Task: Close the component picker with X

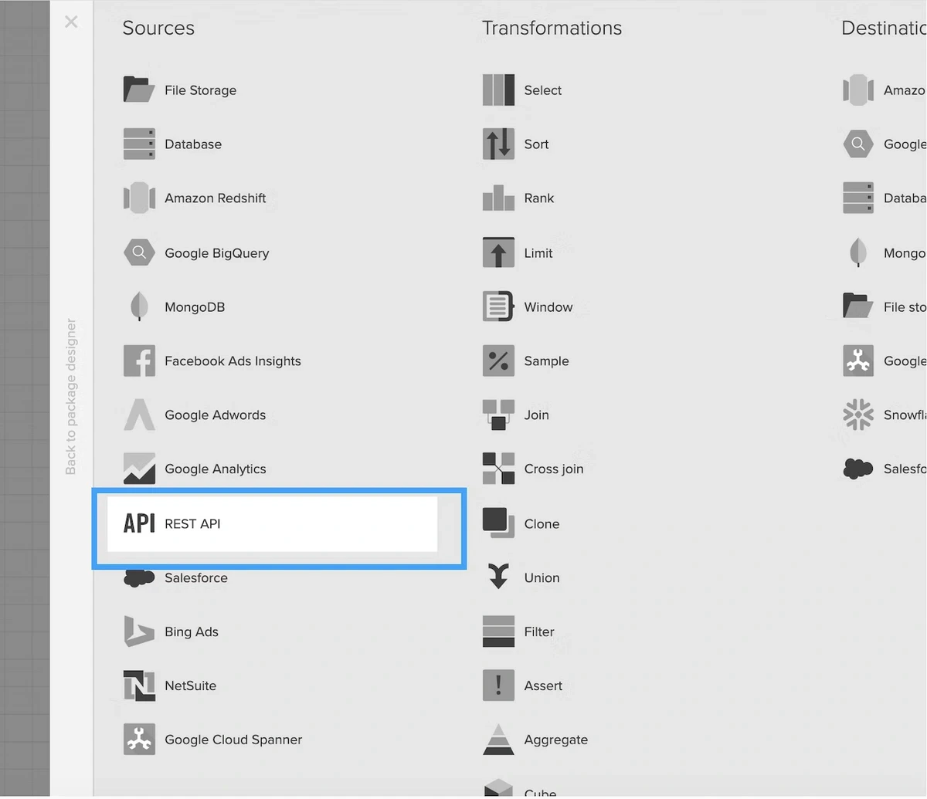Action: [x=71, y=22]
